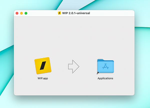
Task: Click the dashed arrow graphic between icons
Action: [73, 67]
